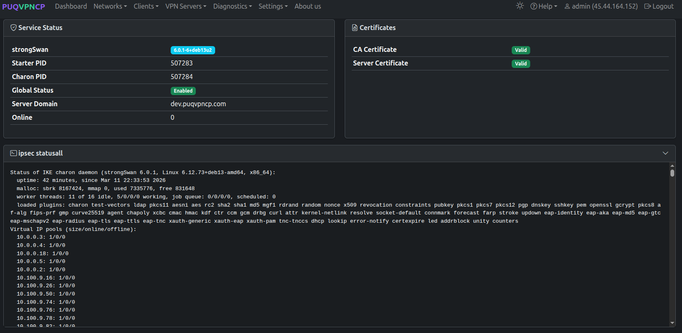Click the strongSwan version badge 6.0.1-6+deb13u2
The height and width of the screenshot is (333, 682).
pos(193,50)
